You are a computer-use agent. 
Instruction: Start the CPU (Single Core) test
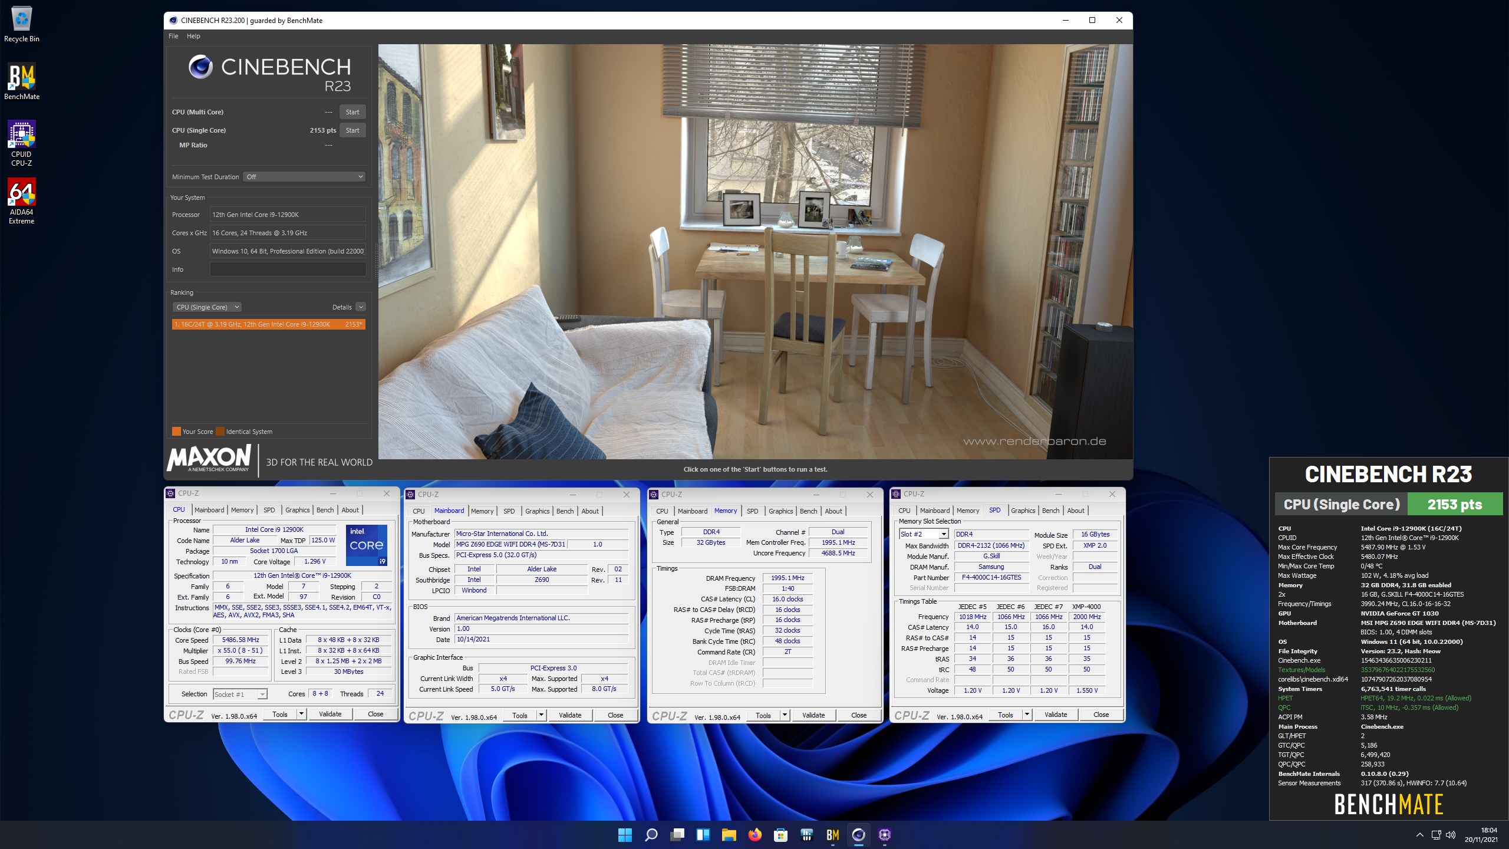pos(352,130)
